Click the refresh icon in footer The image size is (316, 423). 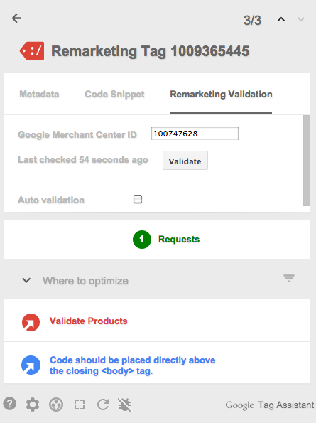coord(103,405)
